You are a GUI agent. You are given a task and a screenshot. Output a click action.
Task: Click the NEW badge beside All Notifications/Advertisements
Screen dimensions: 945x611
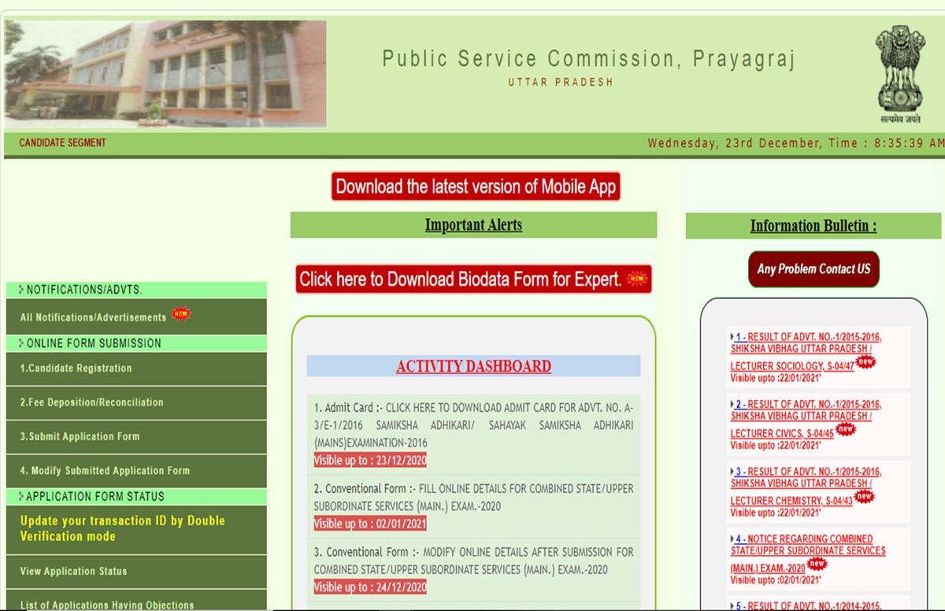(181, 314)
